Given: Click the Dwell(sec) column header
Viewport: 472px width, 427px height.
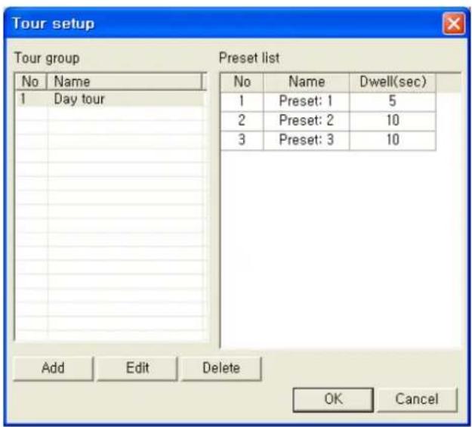Looking at the screenshot, I should click(393, 82).
